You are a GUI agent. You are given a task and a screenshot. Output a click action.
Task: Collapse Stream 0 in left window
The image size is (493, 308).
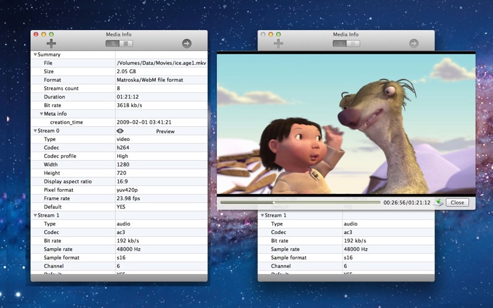[35, 131]
